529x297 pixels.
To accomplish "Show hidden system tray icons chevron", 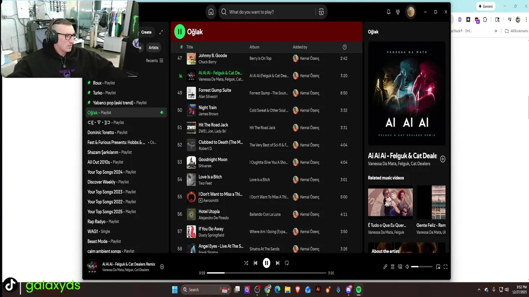I will coord(479,290).
